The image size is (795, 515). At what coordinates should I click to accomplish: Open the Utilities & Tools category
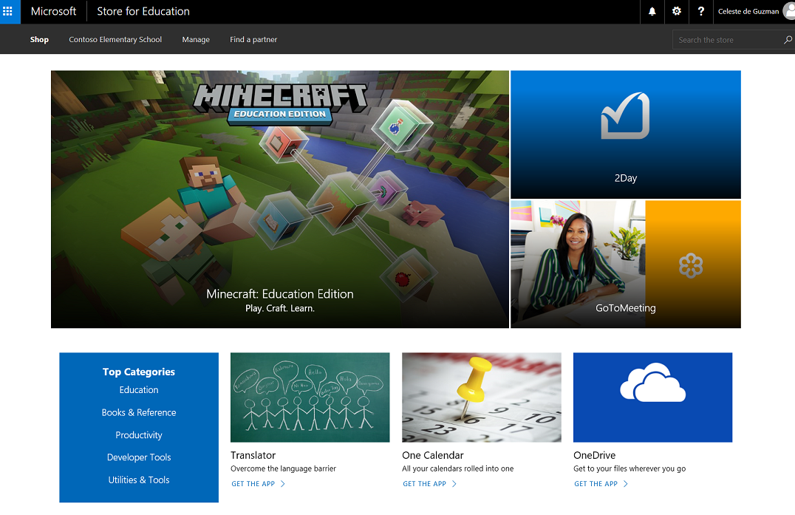[x=139, y=480]
